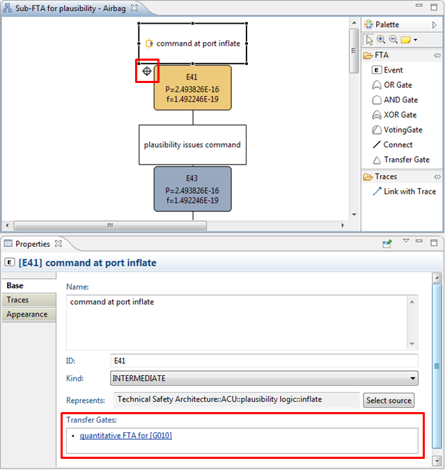Switch to the Properties view tab
Viewport: 445px width, 470px height.
point(33,244)
